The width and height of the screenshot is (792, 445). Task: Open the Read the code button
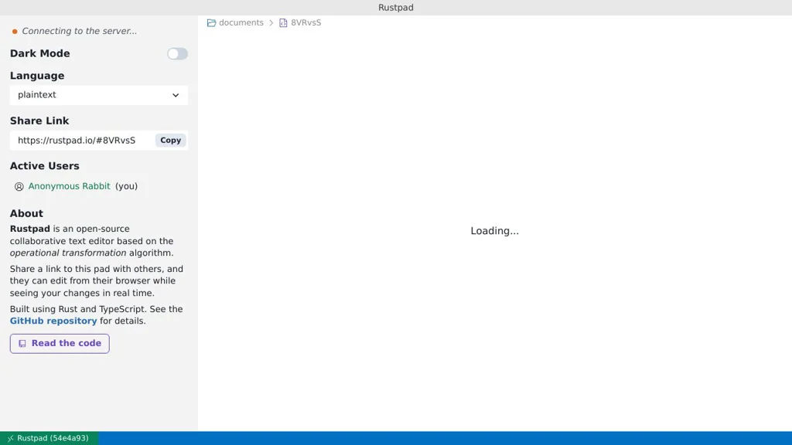click(x=60, y=344)
